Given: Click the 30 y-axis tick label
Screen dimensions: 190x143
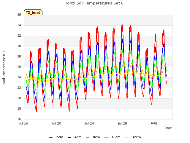Looking at the screenshot, I should [x=19, y=46].
